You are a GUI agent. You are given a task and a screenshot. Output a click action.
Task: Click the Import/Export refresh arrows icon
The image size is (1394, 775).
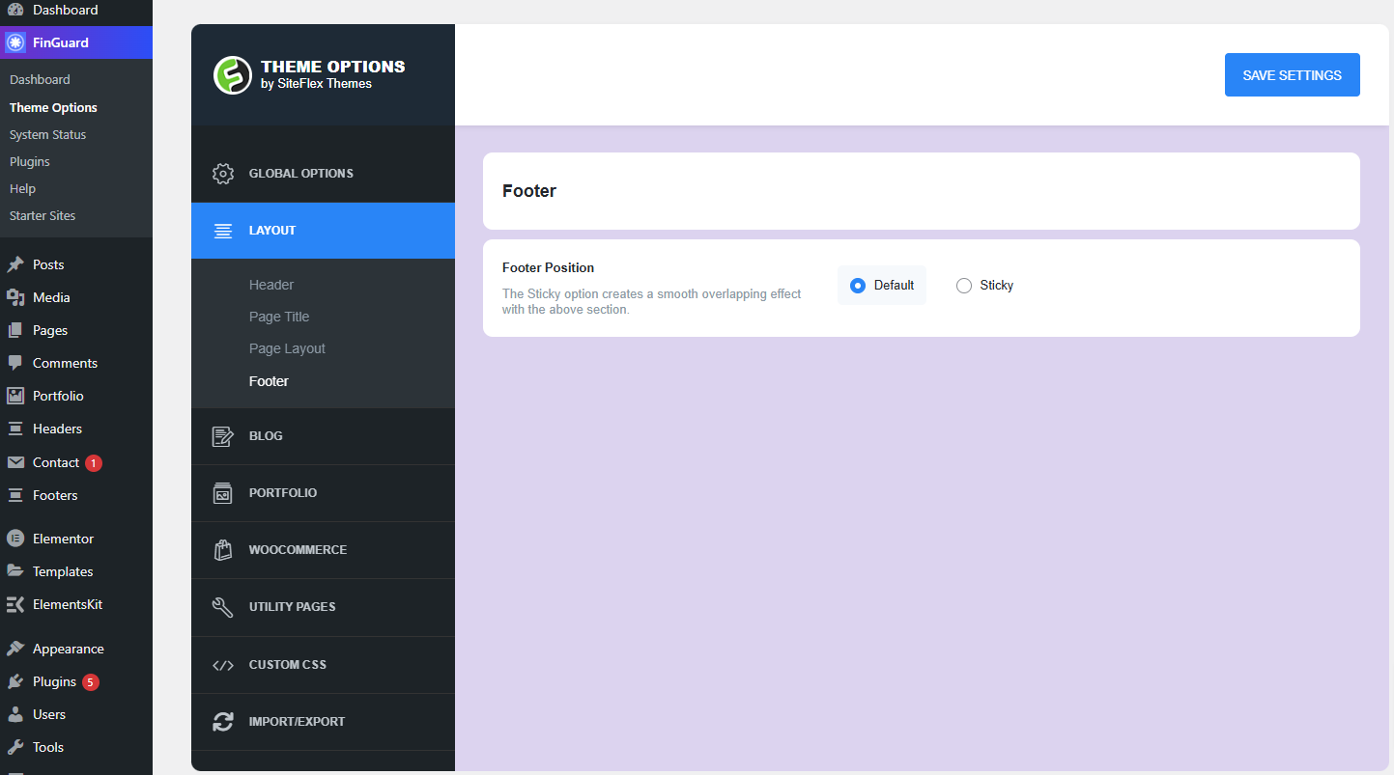223,722
